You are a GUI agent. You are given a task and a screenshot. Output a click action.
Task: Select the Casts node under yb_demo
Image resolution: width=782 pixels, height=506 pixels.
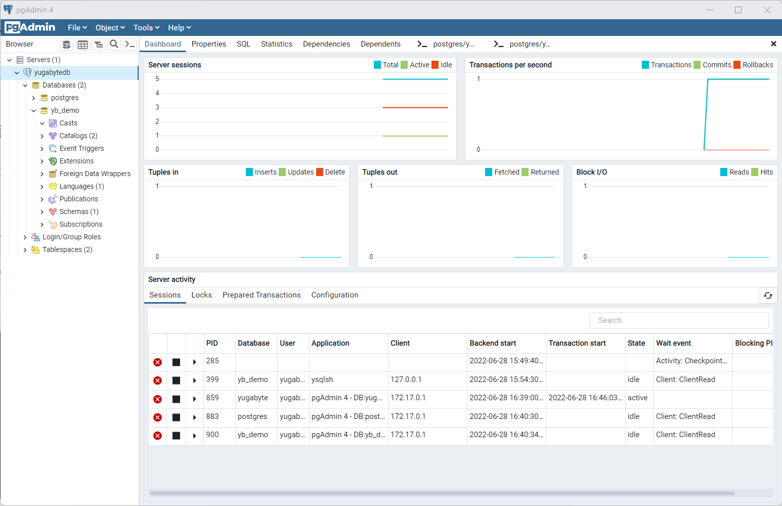point(68,123)
